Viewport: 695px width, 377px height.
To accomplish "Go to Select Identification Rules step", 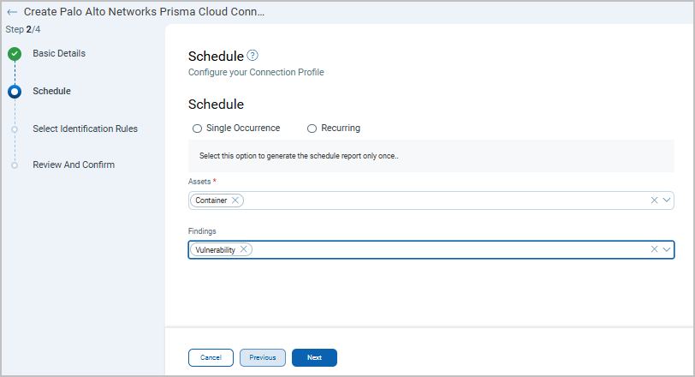I will pos(85,129).
